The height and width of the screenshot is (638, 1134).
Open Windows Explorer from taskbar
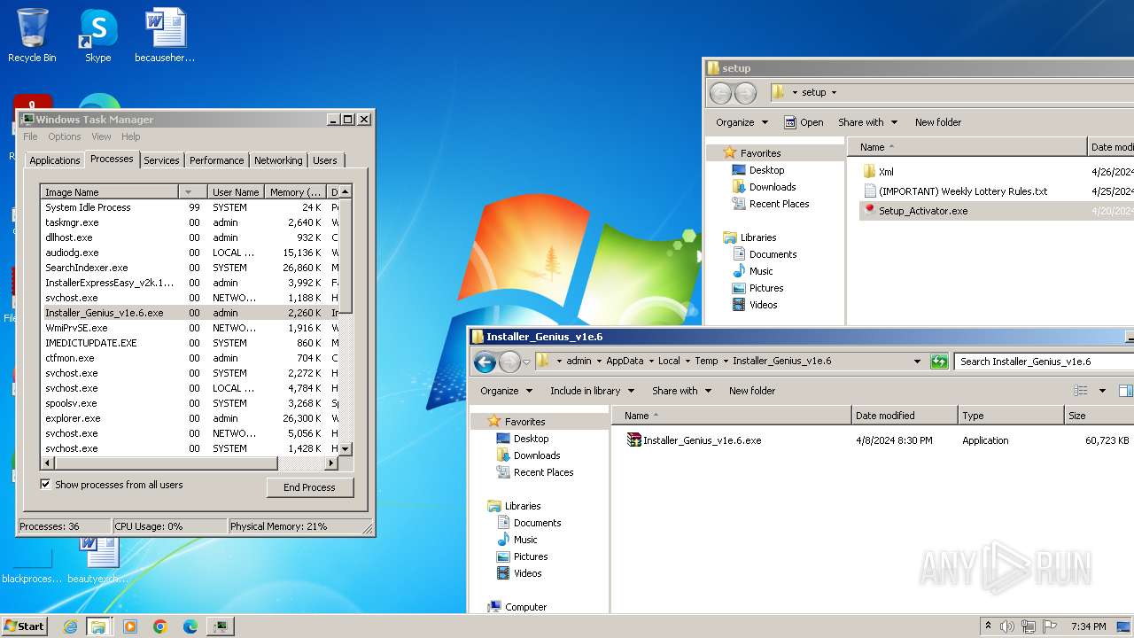pos(98,626)
